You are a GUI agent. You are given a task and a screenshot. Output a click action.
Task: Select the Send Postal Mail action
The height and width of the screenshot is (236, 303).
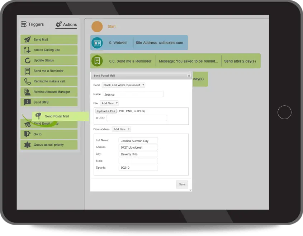[60, 116]
